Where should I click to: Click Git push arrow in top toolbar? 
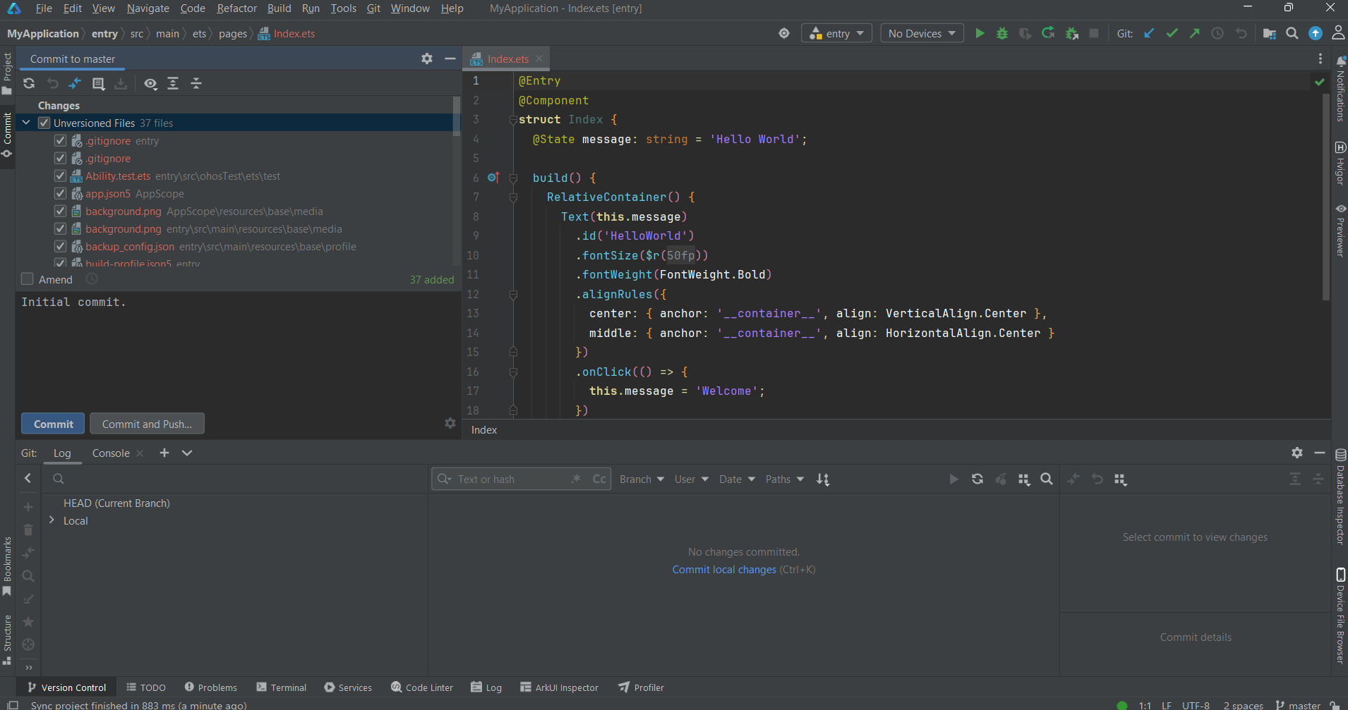tap(1194, 33)
